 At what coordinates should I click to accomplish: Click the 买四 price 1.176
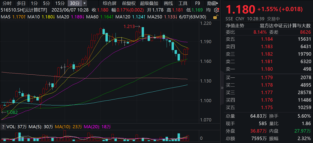pyautogui.click(x=267, y=100)
